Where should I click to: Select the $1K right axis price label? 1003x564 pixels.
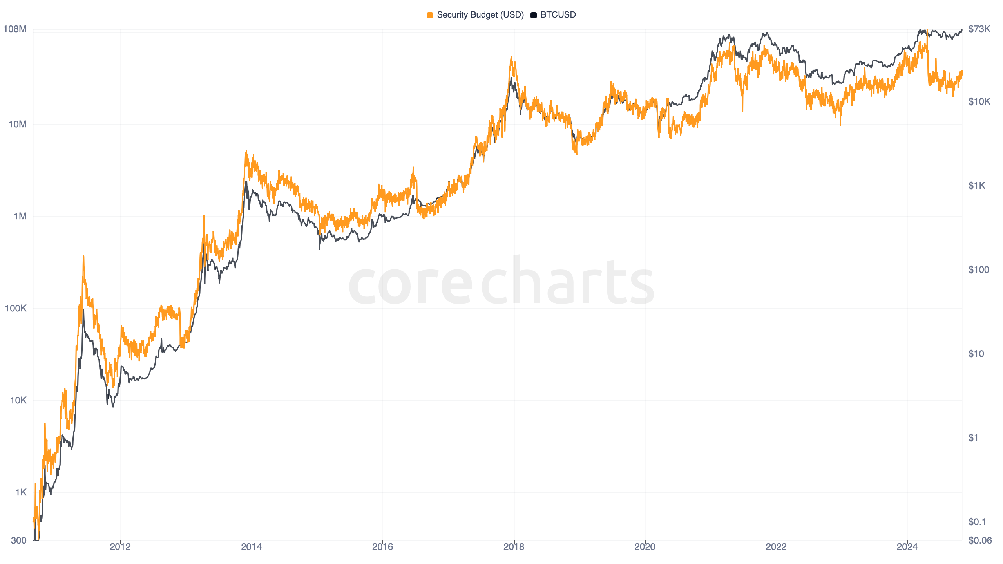[976, 186]
